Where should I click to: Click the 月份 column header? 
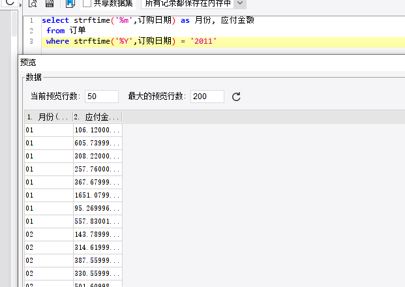[x=49, y=117]
